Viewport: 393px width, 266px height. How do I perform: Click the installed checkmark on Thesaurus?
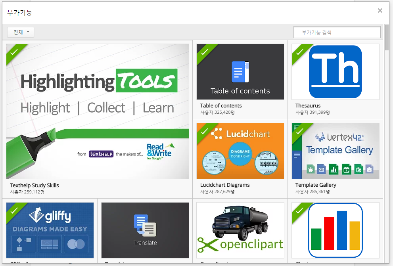point(299,52)
